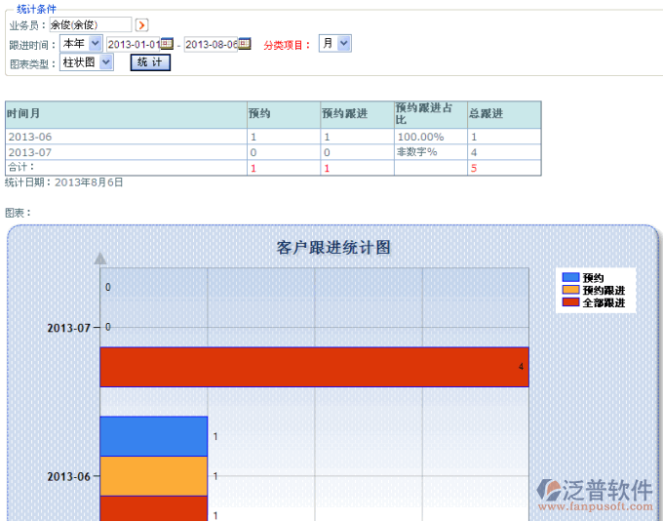Open the 月 classification dropdown
The height and width of the screenshot is (522, 663).
click(x=335, y=44)
